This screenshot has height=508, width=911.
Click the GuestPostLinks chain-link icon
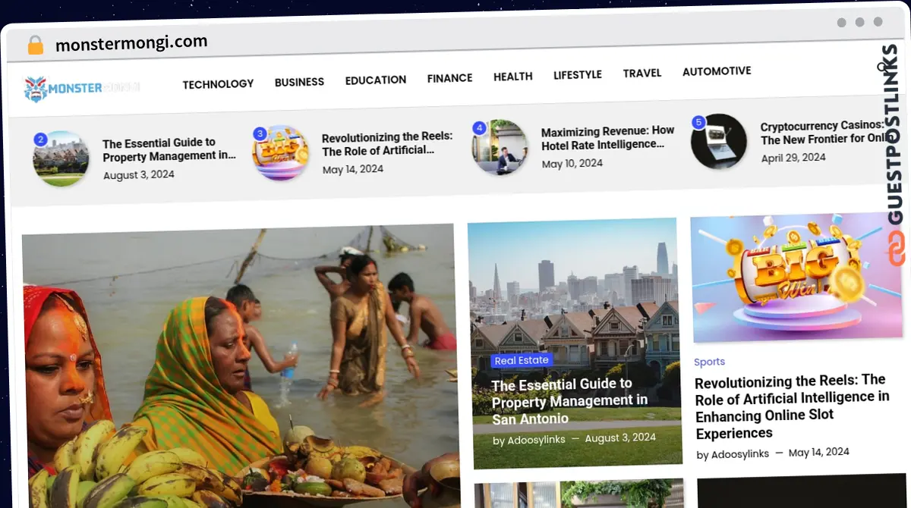pyautogui.click(x=897, y=249)
